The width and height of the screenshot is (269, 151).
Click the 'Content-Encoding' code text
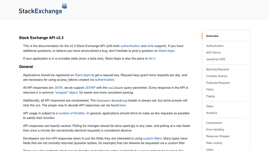[x=112, y=100]
